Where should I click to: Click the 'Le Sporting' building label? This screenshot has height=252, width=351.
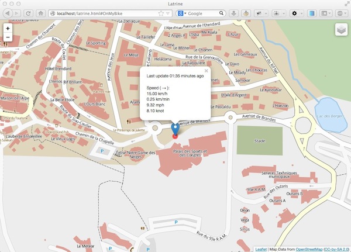(96, 43)
